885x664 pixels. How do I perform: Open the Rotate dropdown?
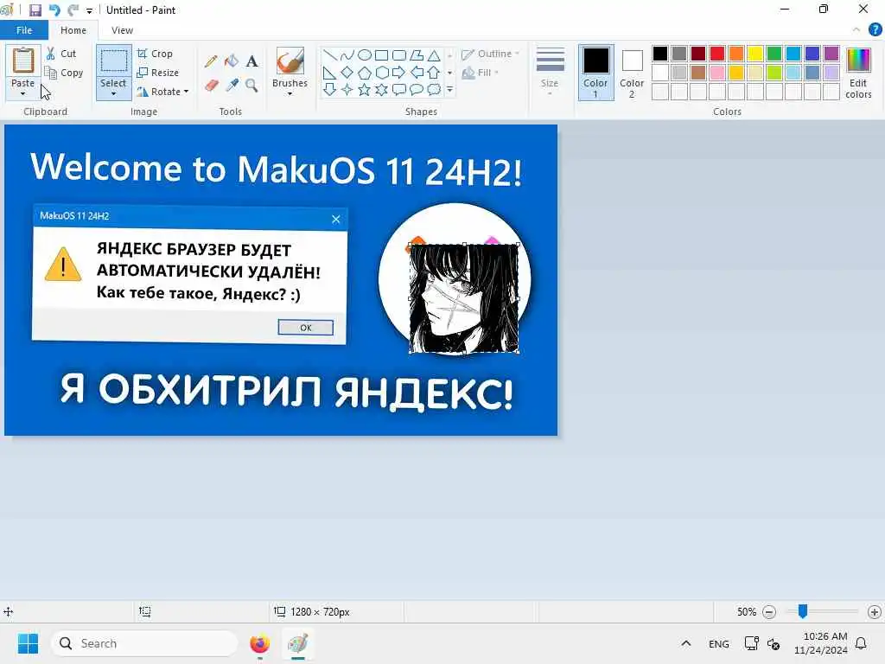pos(162,92)
